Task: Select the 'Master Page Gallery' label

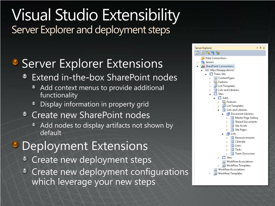Action: pyautogui.click(x=247, y=118)
